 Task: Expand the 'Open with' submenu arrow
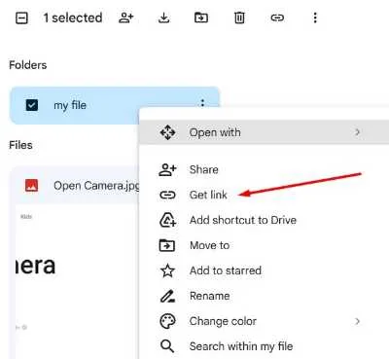tap(357, 132)
